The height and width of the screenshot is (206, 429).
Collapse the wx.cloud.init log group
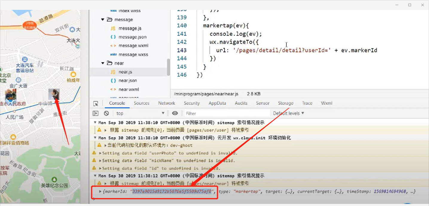[95, 138]
